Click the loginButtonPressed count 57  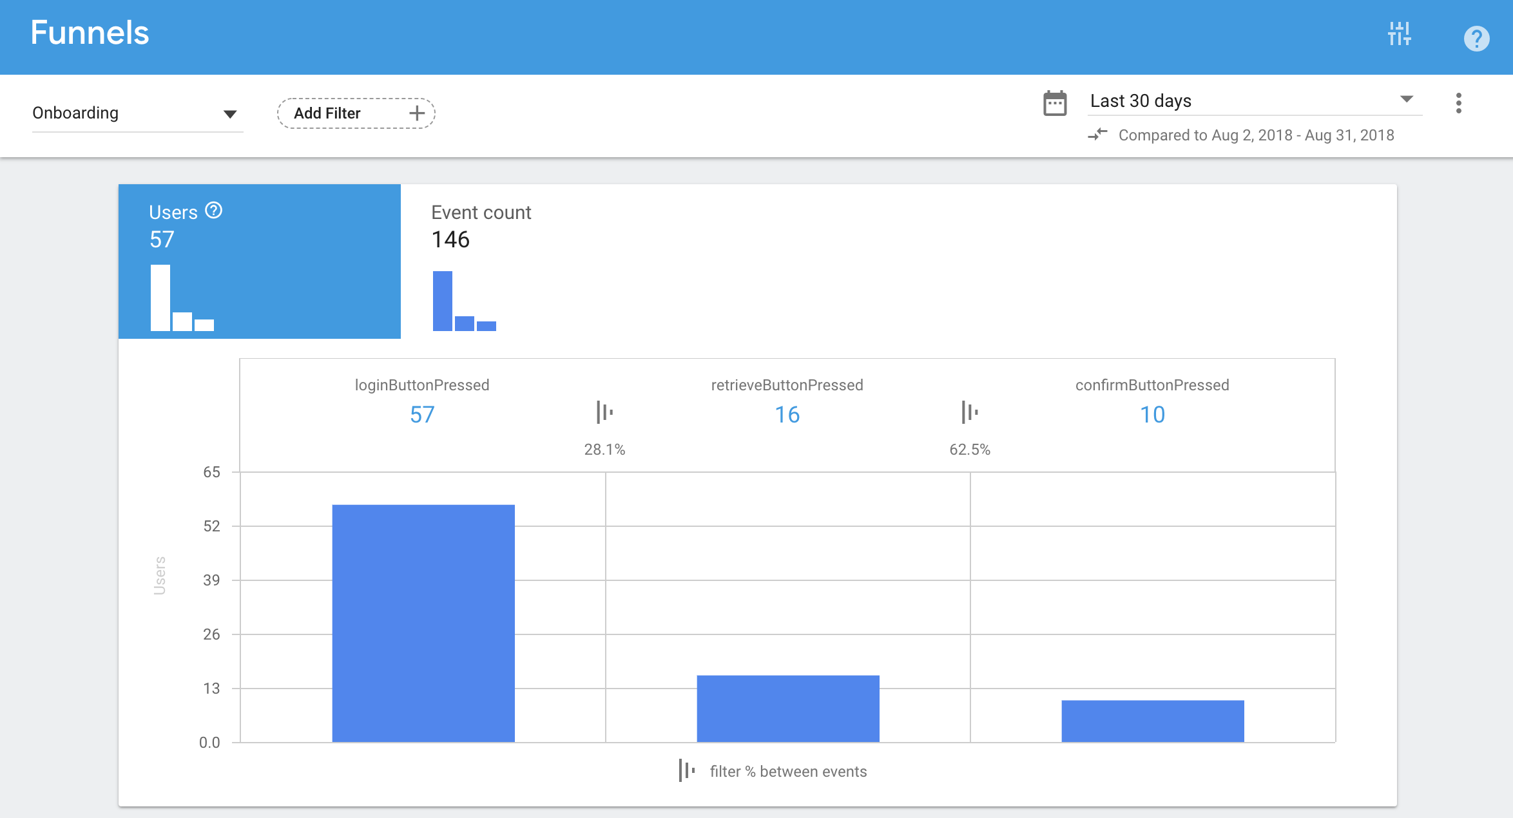tap(422, 415)
